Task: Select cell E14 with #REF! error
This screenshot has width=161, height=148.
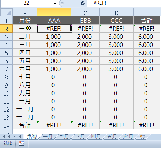Action: 146,125
